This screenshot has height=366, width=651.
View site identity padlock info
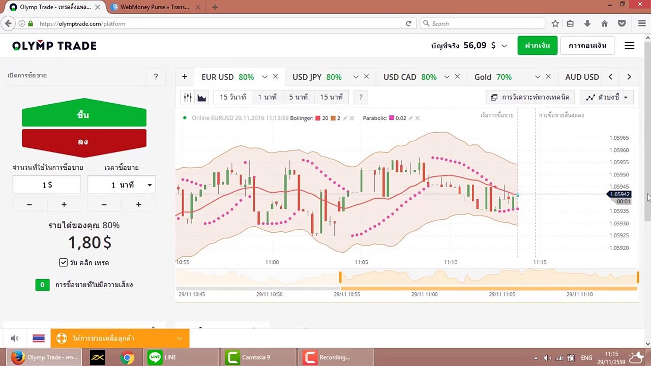[x=31, y=23]
